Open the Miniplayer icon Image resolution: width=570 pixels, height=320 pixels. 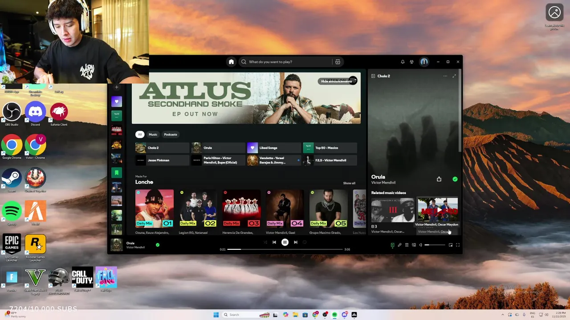451,245
